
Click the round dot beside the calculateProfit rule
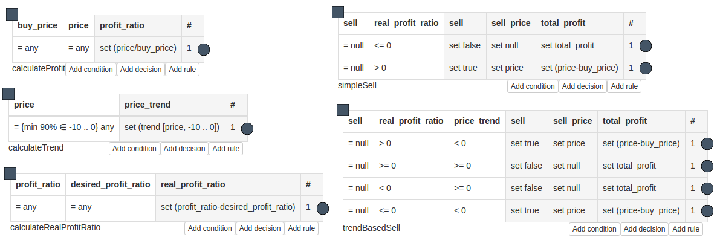(x=204, y=50)
